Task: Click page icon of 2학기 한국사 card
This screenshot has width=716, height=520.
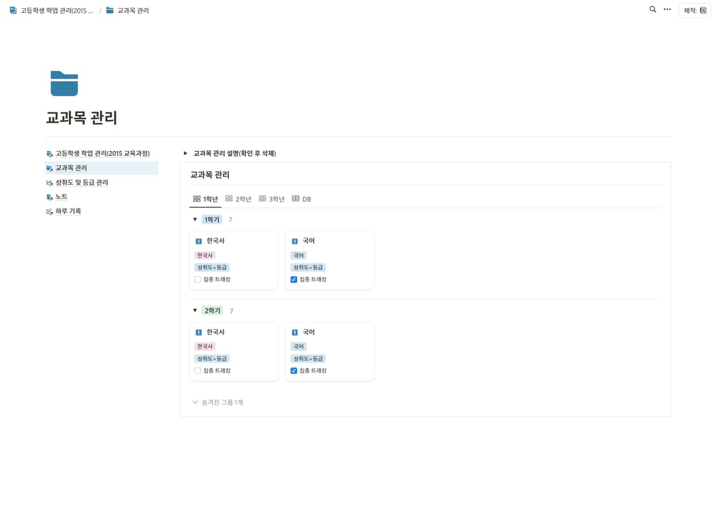Action: 198,332
